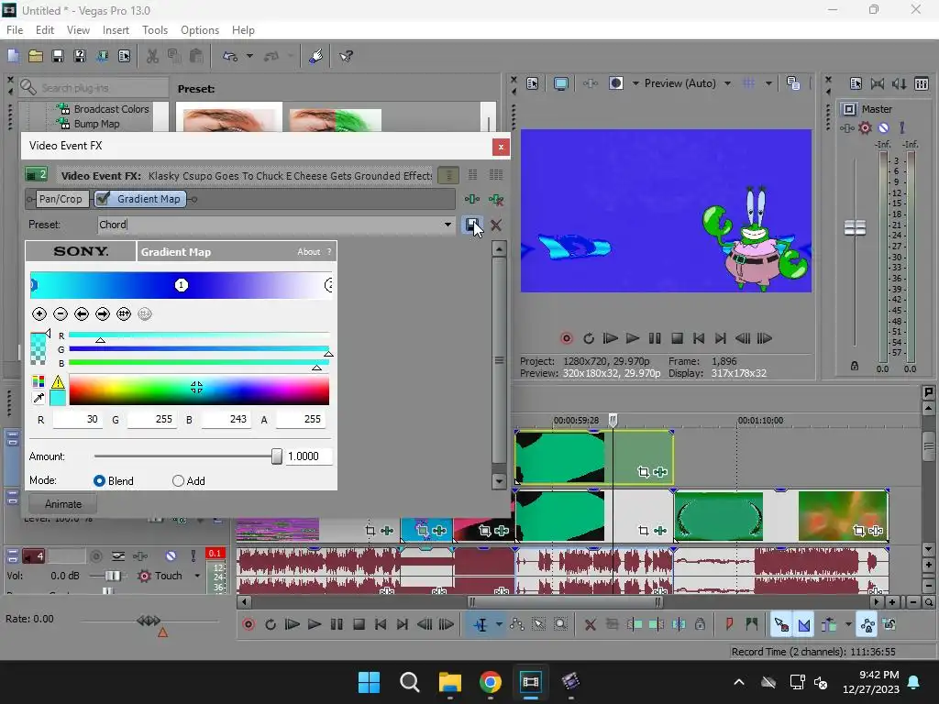Open the Tools menu
The height and width of the screenshot is (704, 939).
click(x=154, y=30)
